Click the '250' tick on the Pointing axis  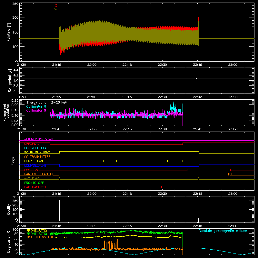click(x=15, y=4)
